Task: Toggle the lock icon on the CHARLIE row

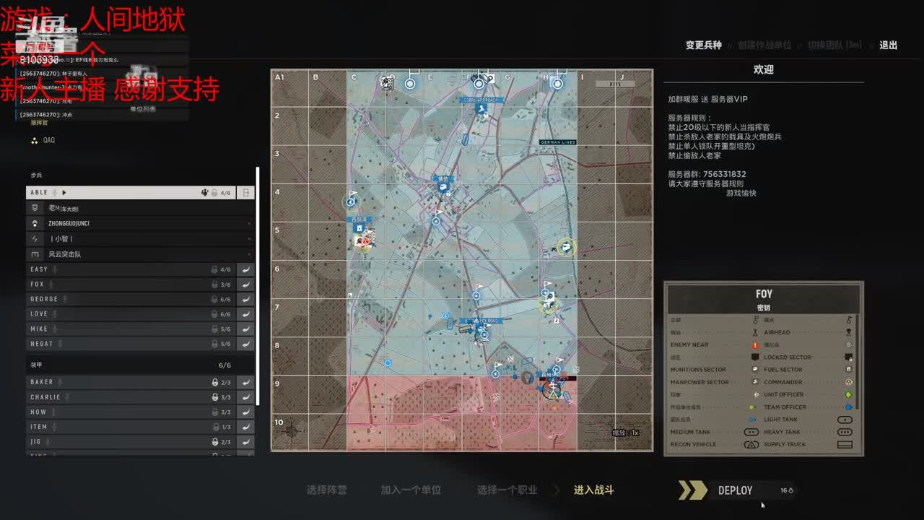Action: tap(214, 397)
